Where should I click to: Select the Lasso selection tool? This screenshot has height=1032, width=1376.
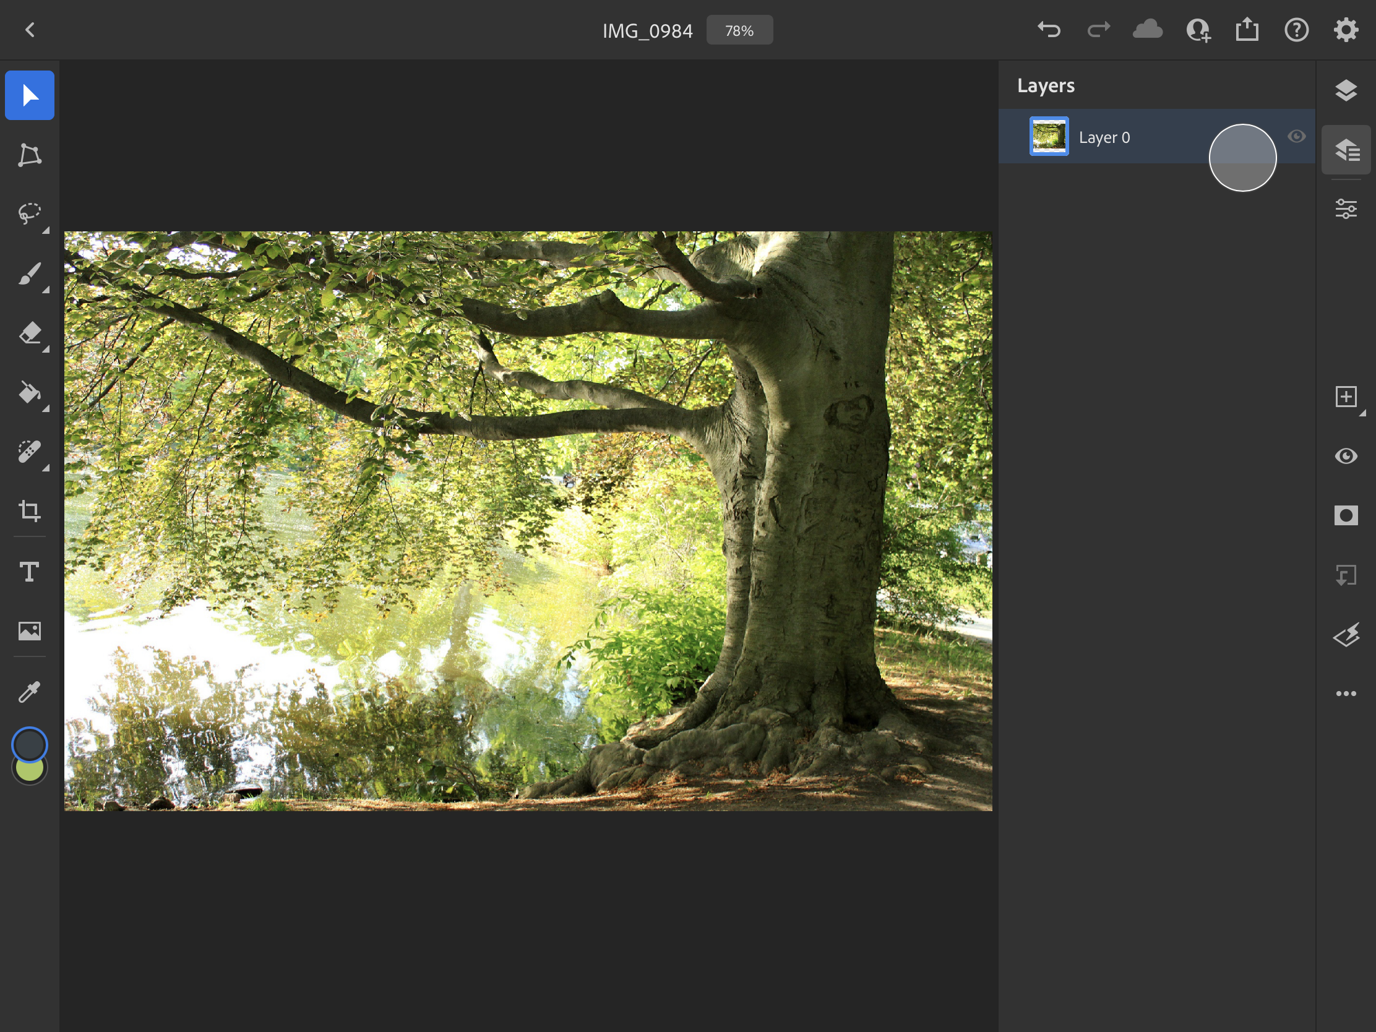pyautogui.click(x=29, y=214)
